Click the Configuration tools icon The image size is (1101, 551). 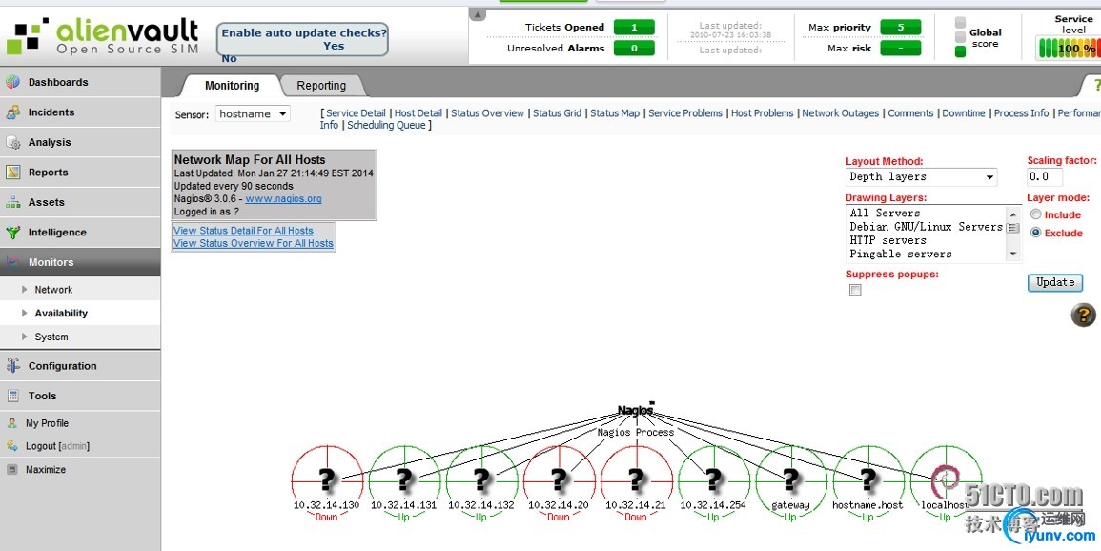[x=12, y=366]
